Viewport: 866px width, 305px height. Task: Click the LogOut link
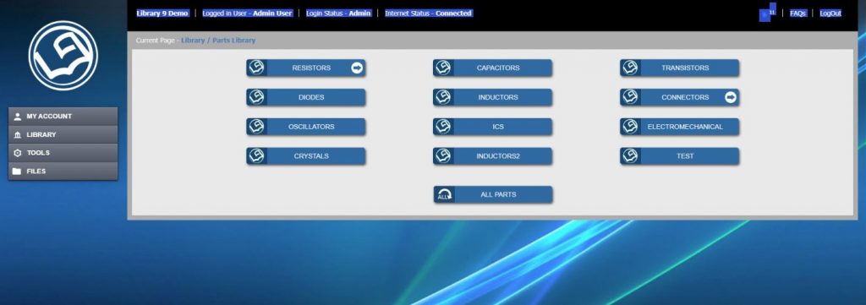pos(830,14)
